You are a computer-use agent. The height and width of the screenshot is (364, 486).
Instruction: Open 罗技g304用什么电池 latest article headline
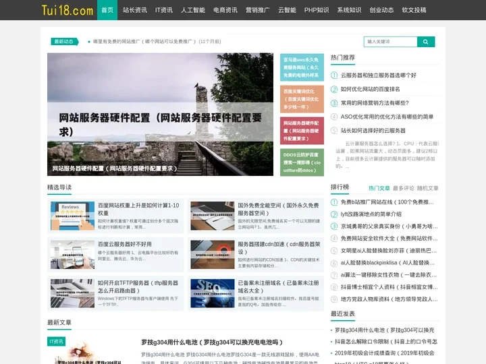(x=212, y=342)
